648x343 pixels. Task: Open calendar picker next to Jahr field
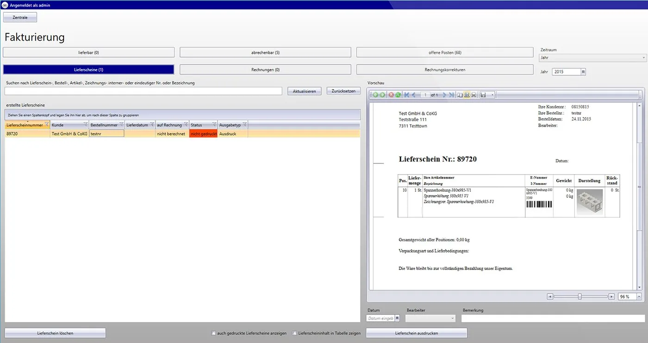(x=583, y=72)
